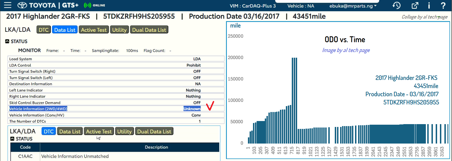Collapse the upper STATUS section
452x161 pixels.
(x=7, y=41)
